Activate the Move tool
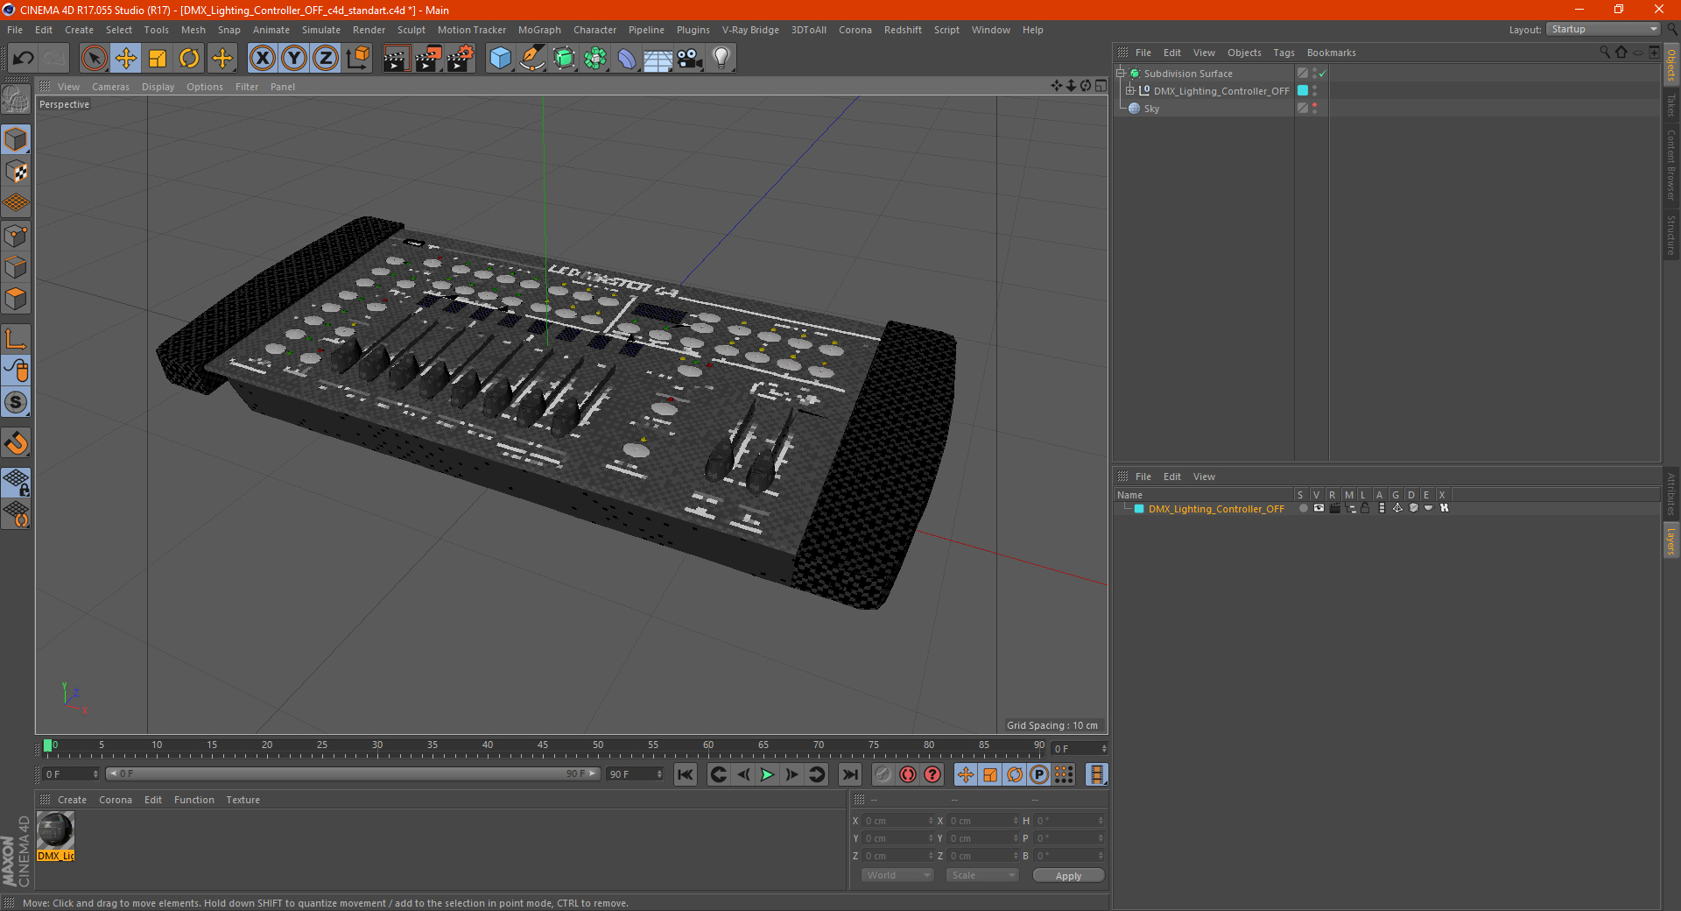Viewport: 1681px width, 911px height. (126, 59)
